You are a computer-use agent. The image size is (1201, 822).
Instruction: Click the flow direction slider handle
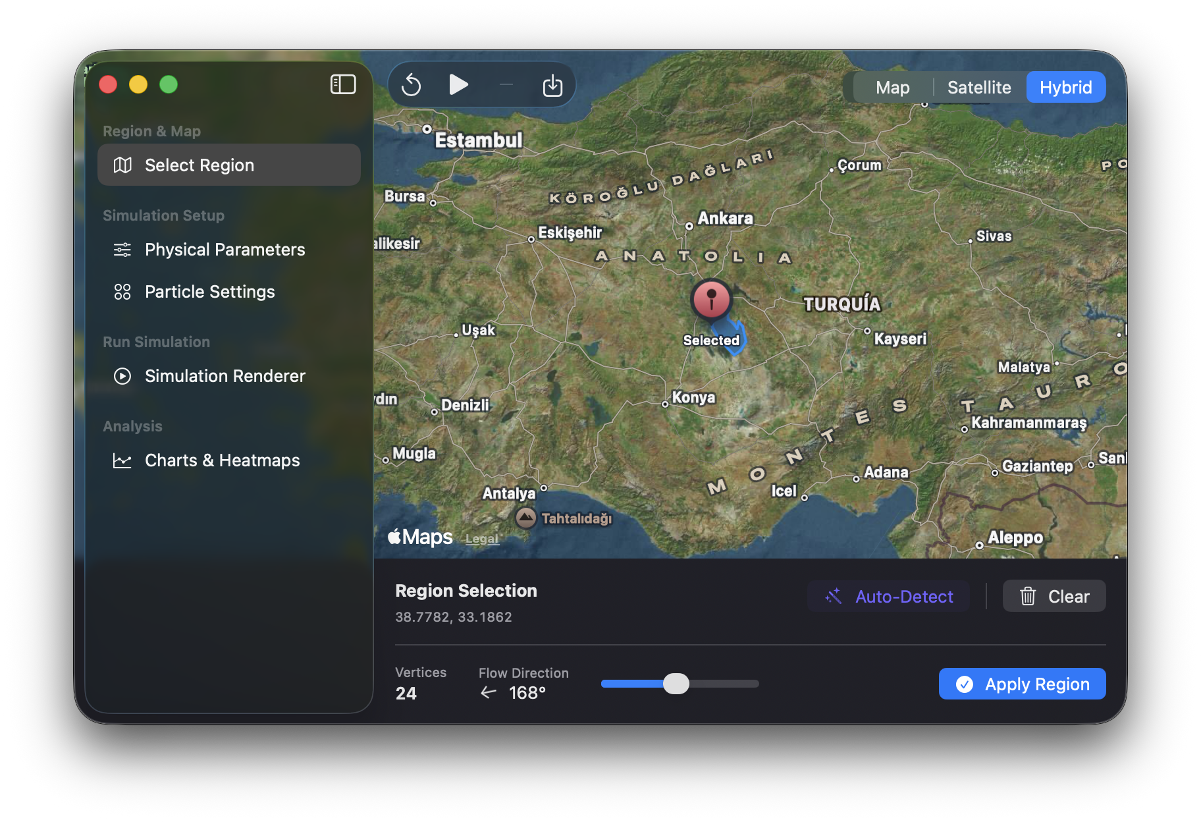[676, 684]
